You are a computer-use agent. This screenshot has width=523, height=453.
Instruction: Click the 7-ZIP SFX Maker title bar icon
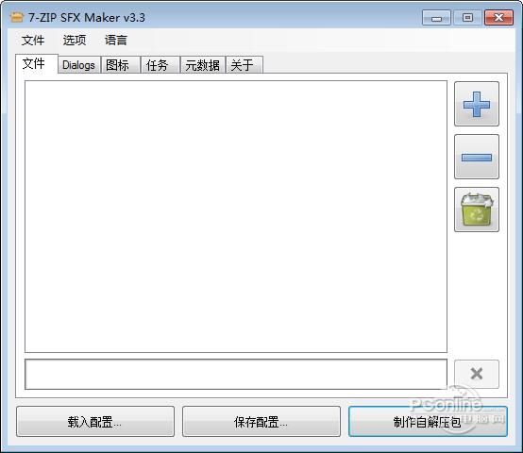pos(17,17)
